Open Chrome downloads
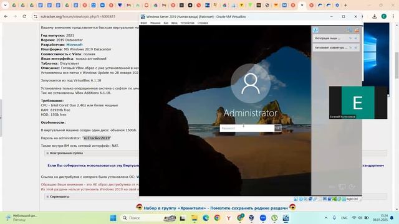 tap(374, 17)
